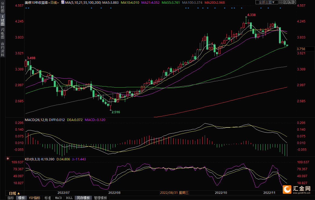Viewport: 315px width, 200px height.
Task: Click the DEA:0.072 value
Action: [75, 120]
